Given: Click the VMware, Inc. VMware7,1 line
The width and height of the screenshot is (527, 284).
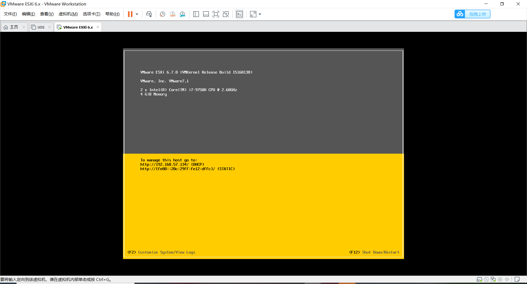Looking at the screenshot, I should click(x=164, y=81).
